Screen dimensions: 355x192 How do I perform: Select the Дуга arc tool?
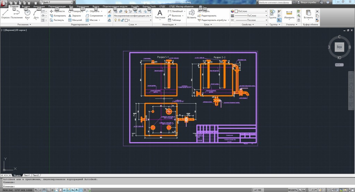click(36, 15)
